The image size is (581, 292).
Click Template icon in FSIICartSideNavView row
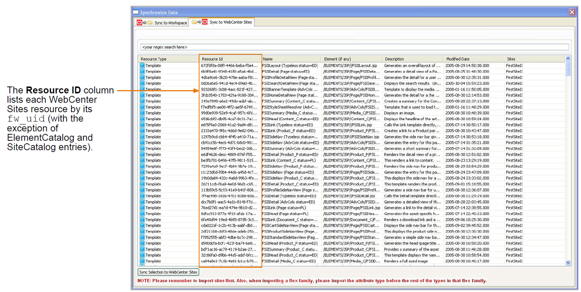coord(142,226)
